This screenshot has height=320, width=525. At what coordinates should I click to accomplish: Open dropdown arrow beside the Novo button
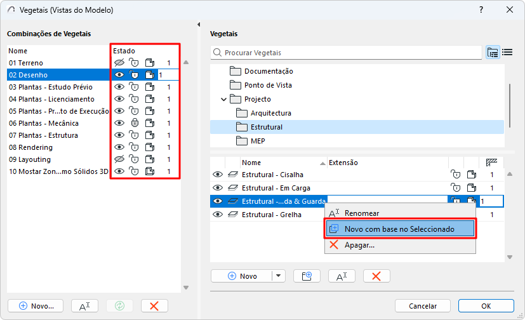(x=279, y=276)
